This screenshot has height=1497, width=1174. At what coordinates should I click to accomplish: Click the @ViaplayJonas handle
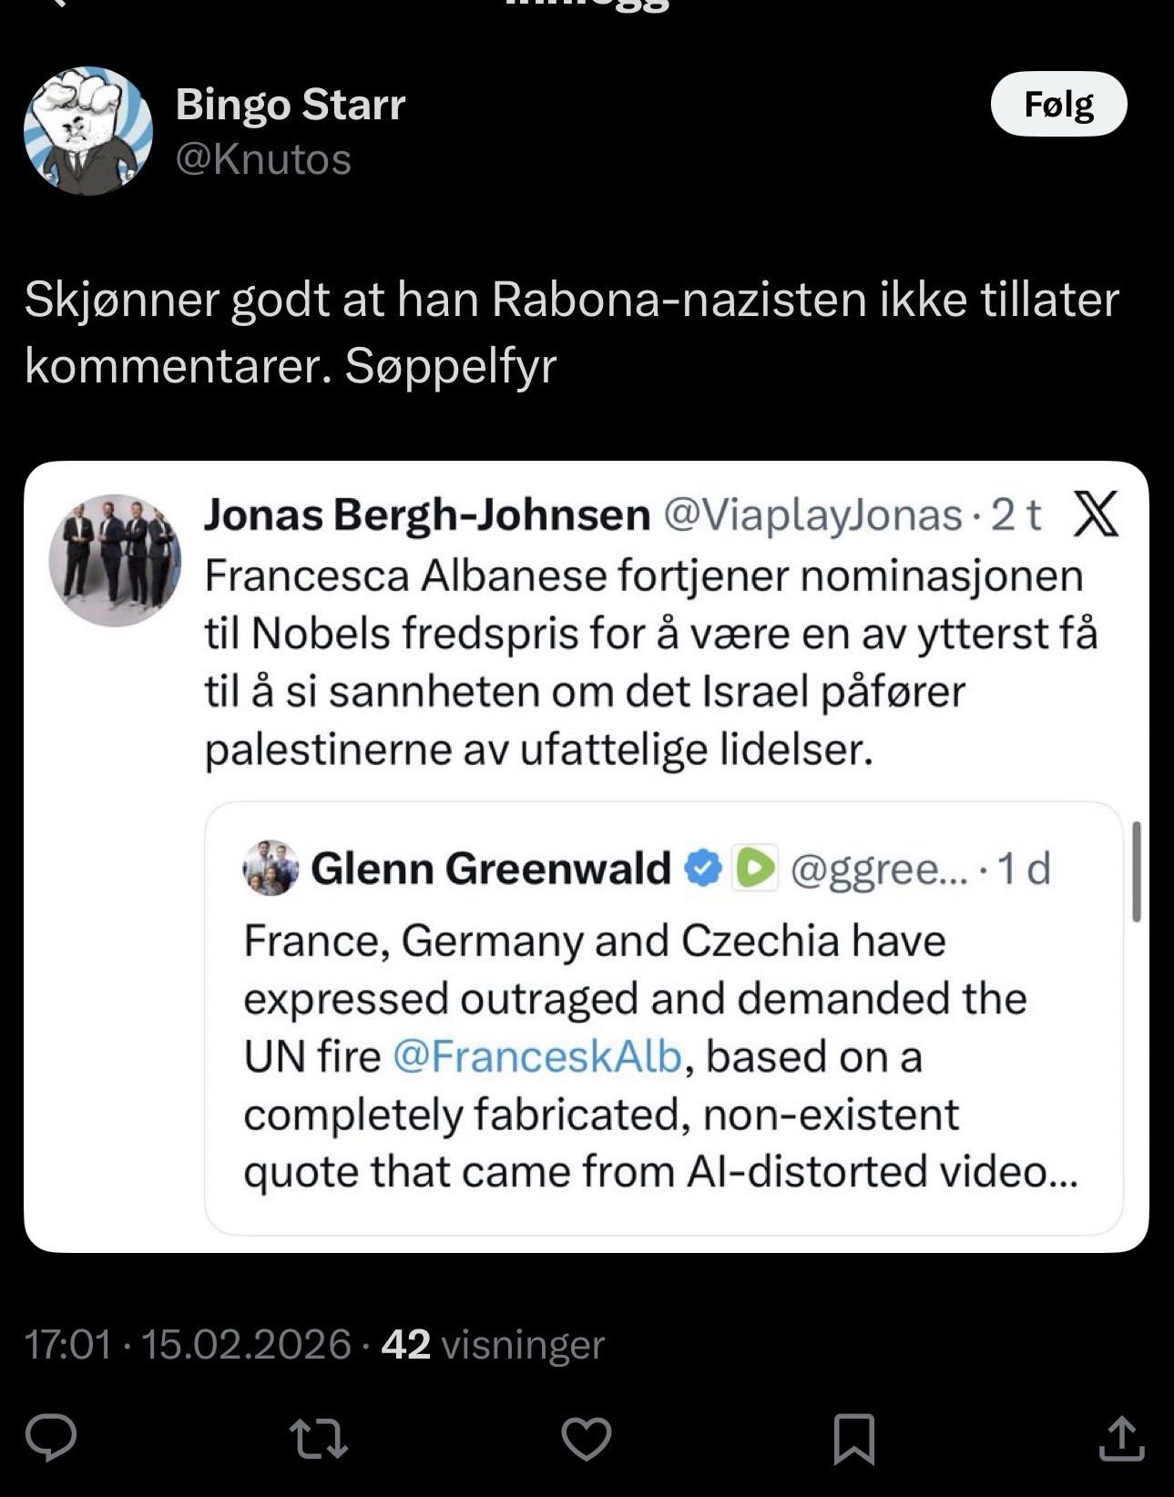point(812,515)
